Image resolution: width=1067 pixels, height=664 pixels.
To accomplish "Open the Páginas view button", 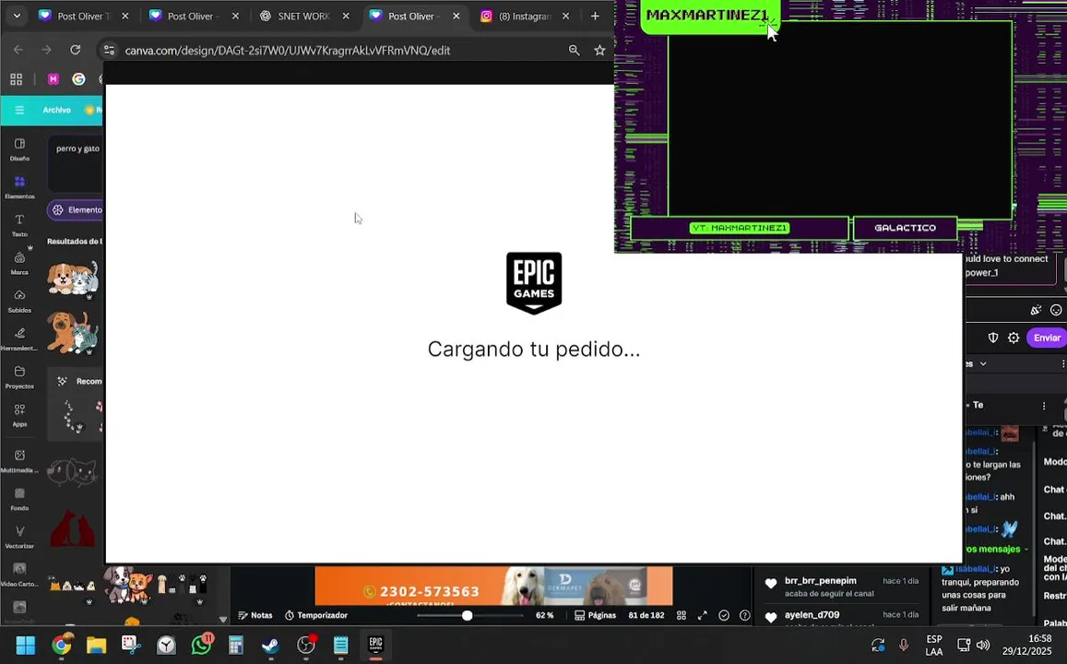I will (595, 615).
